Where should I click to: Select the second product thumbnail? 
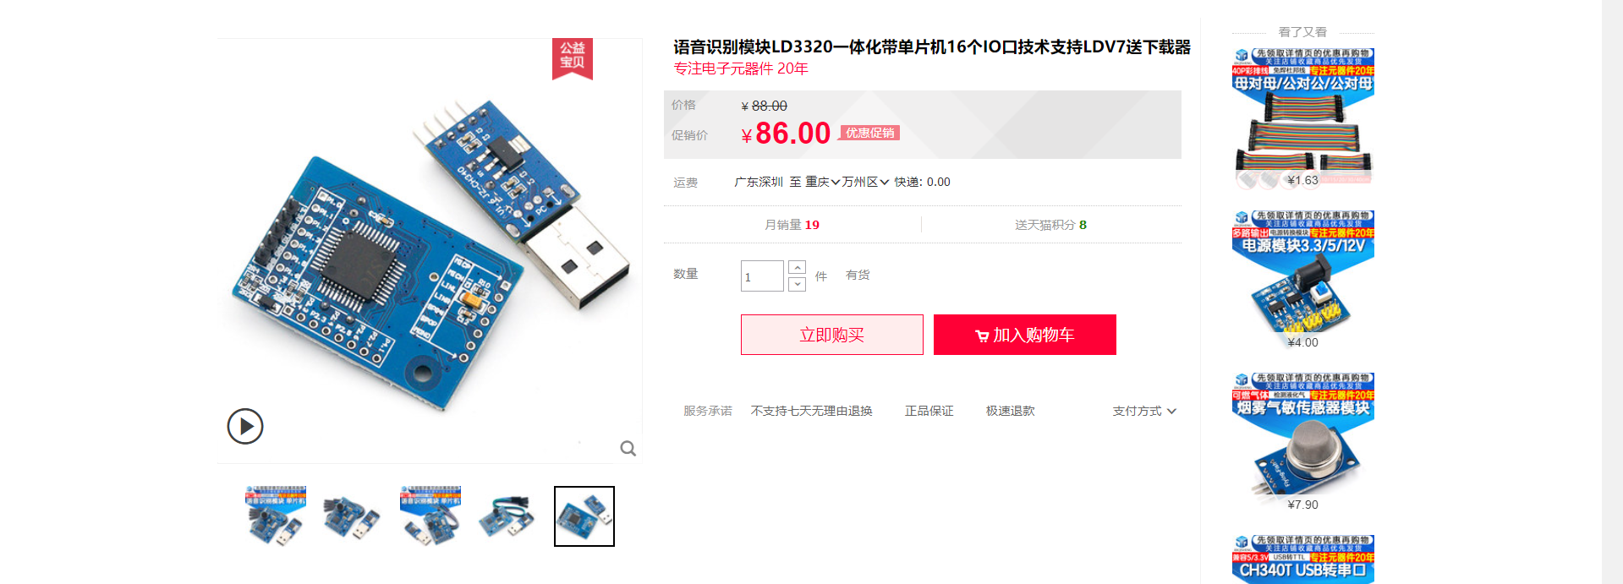pyautogui.click(x=353, y=516)
